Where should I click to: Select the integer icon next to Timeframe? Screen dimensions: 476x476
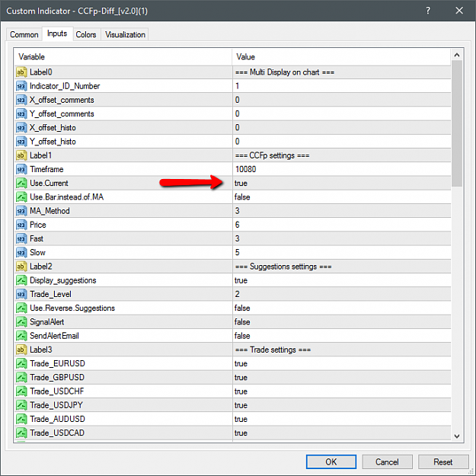pyautogui.click(x=21, y=169)
